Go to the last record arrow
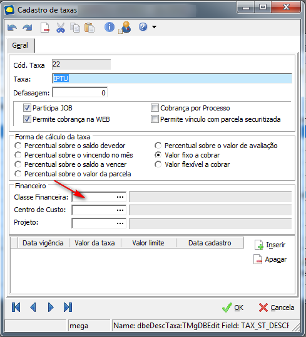This screenshot has height=337, width=306. [x=68, y=308]
